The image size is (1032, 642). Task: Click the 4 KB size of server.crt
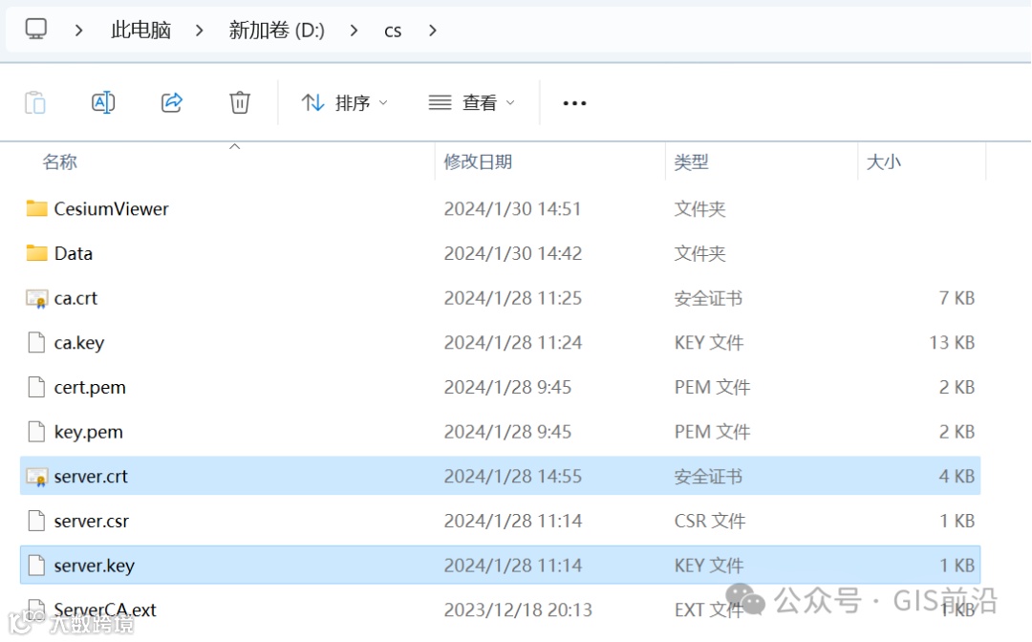tap(957, 476)
